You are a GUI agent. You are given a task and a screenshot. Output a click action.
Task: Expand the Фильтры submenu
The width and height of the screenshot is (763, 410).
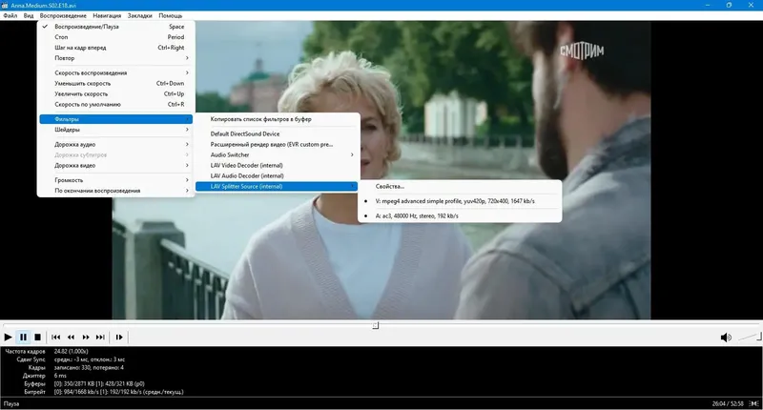tap(115, 119)
